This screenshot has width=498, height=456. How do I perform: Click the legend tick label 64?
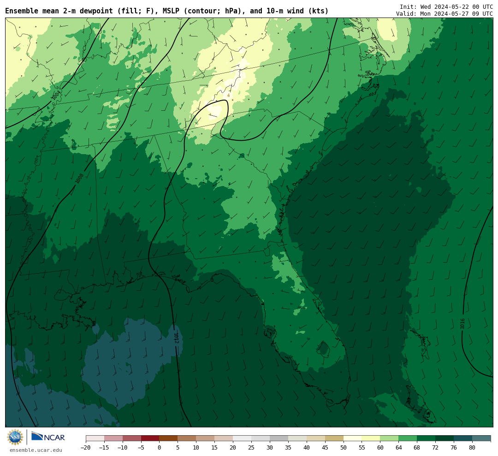coord(398,447)
